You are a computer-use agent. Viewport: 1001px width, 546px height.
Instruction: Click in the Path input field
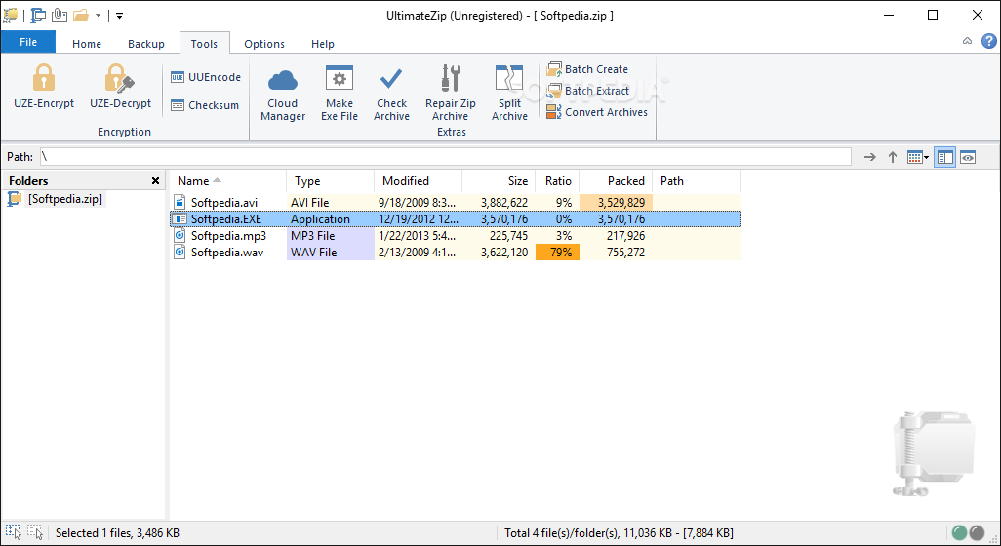[x=446, y=157]
